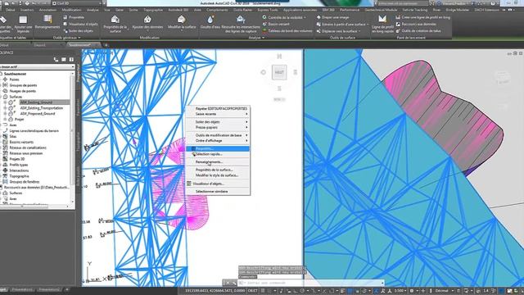Click the HAUT face of the ViewCube
The width and height of the screenshot is (524, 295).
point(279,72)
